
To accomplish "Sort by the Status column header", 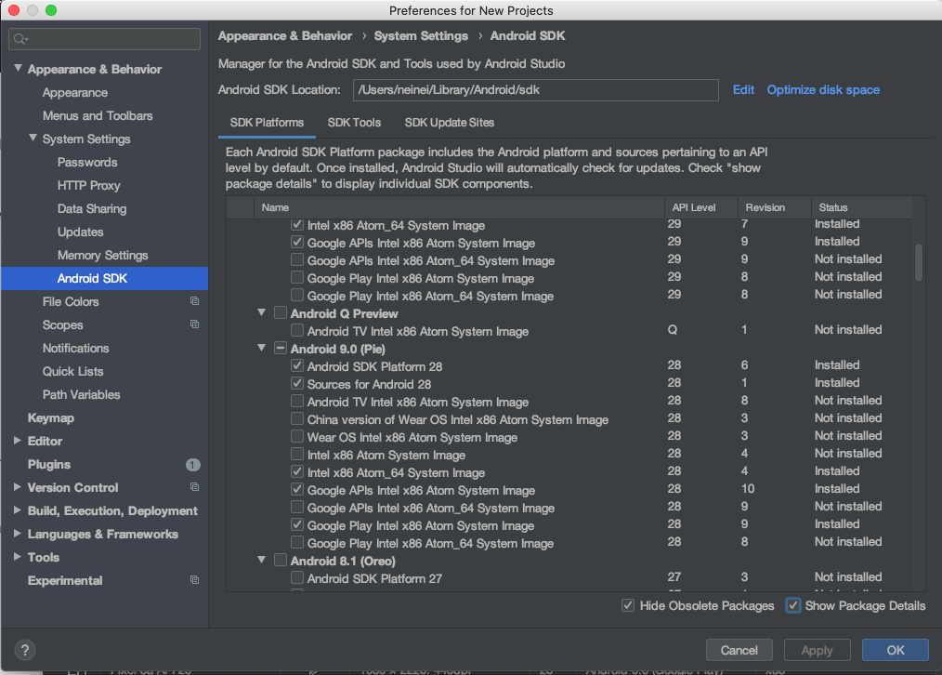I will point(861,207).
